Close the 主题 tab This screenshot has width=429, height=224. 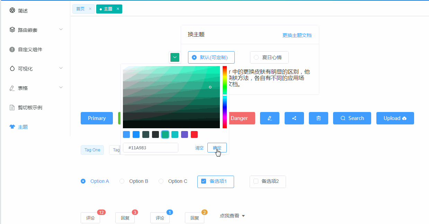click(118, 9)
